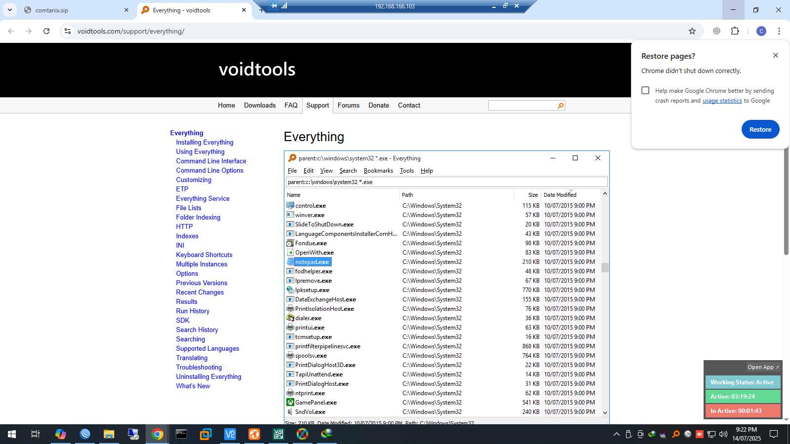This screenshot has height=444, width=790.
Task: Open the tab search dropdown in Chrome
Action: 9,10
